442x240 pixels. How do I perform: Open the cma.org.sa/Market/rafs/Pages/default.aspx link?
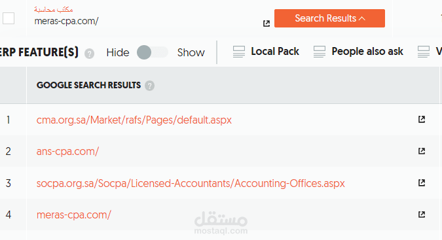point(134,120)
